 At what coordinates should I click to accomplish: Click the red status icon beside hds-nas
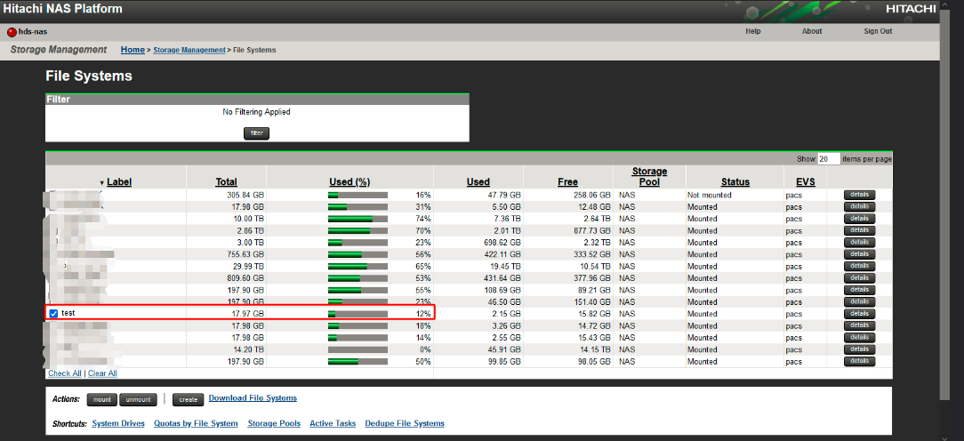pyautogui.click(x=12, y=32)
